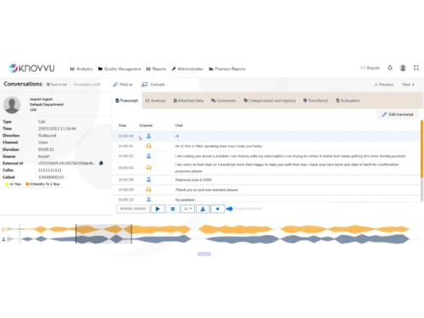Click the Caller number 1111111111
Screen dimensions: 424x318
click(x=50, y=170)
